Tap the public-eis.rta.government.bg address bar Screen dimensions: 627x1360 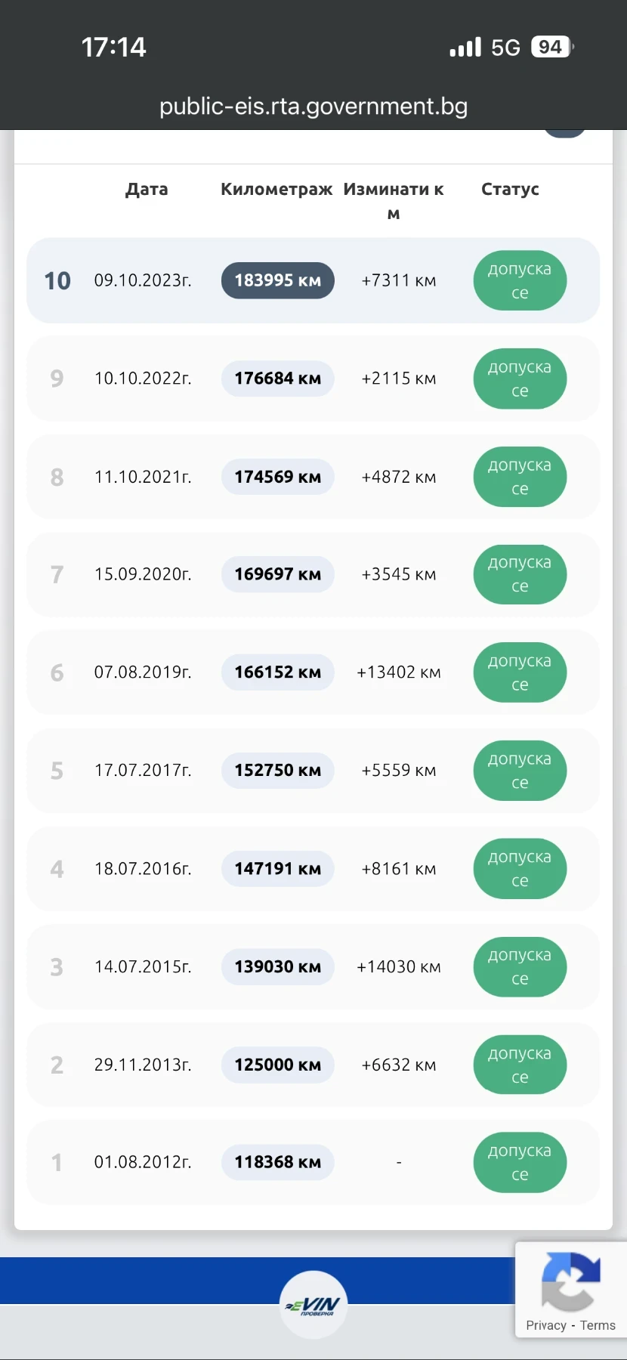[313, 107]
